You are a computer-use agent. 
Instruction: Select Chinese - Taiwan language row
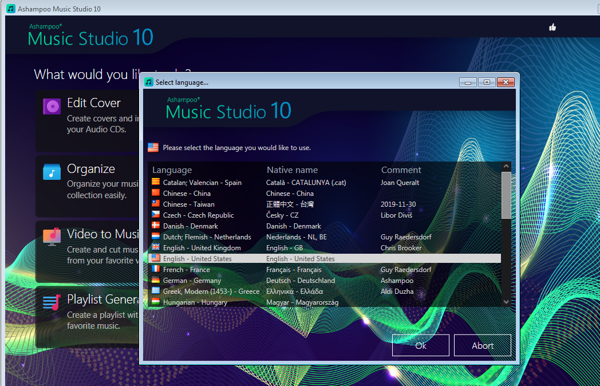(325, 204)
